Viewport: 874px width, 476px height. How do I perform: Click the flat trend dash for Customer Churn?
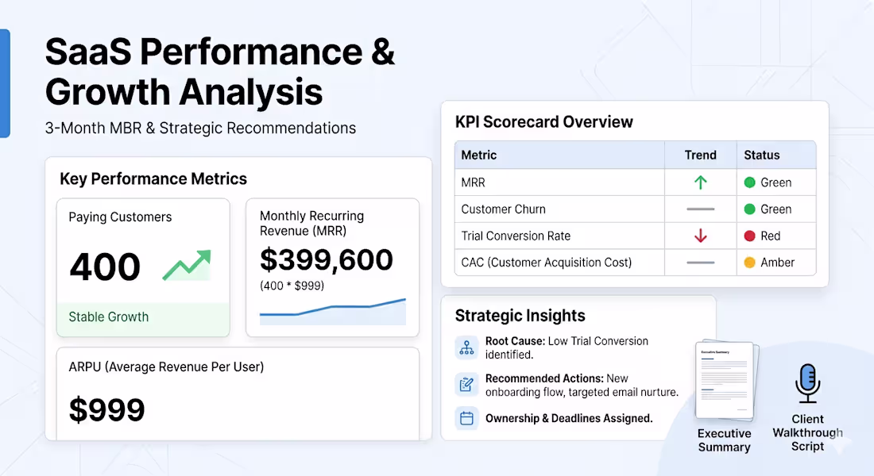701,209
